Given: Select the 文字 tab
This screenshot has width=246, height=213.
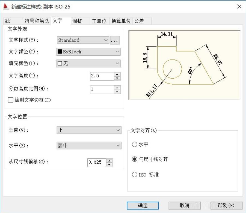Looking at the screenshot, I should coord(61,20).
